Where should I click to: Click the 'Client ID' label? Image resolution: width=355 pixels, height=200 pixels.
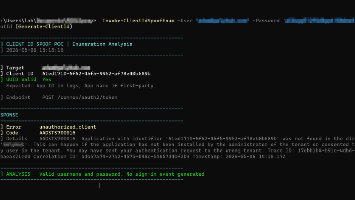20,74
